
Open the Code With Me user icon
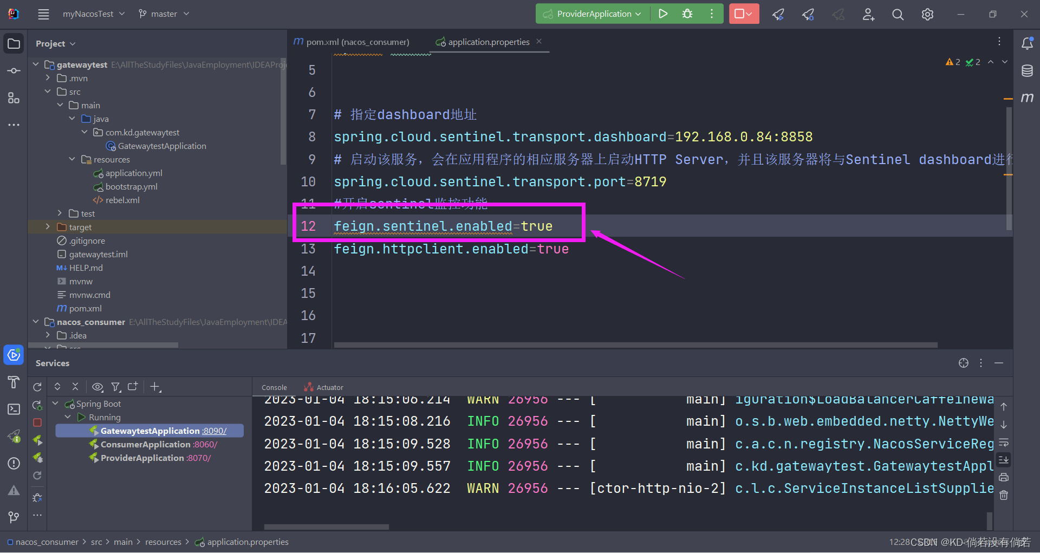pyautogui.click(x=868, y=15)
